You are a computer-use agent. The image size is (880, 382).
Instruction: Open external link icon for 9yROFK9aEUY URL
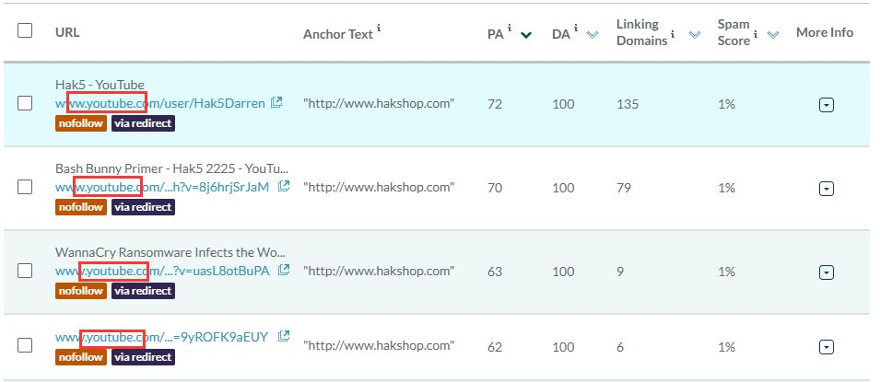tap(284, 336)
